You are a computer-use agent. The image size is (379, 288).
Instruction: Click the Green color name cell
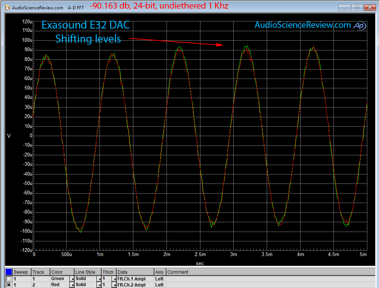pyautogui.click(x=60, y=279)
